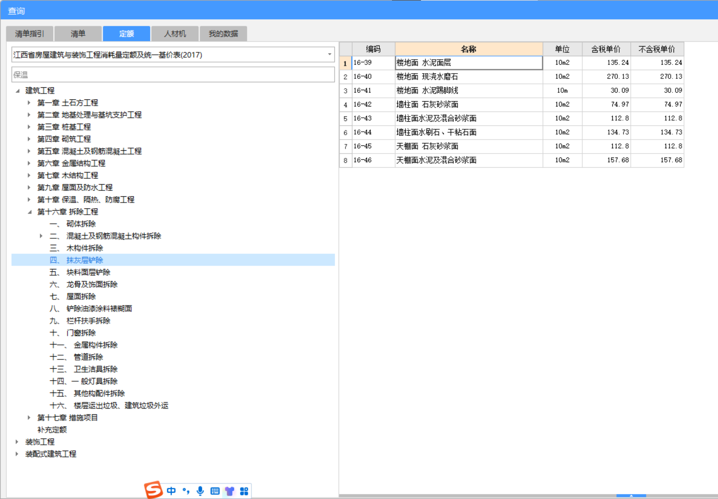Open the 我的数据 tab
Screen dimensions: 718x499
(x=223, y=33)
